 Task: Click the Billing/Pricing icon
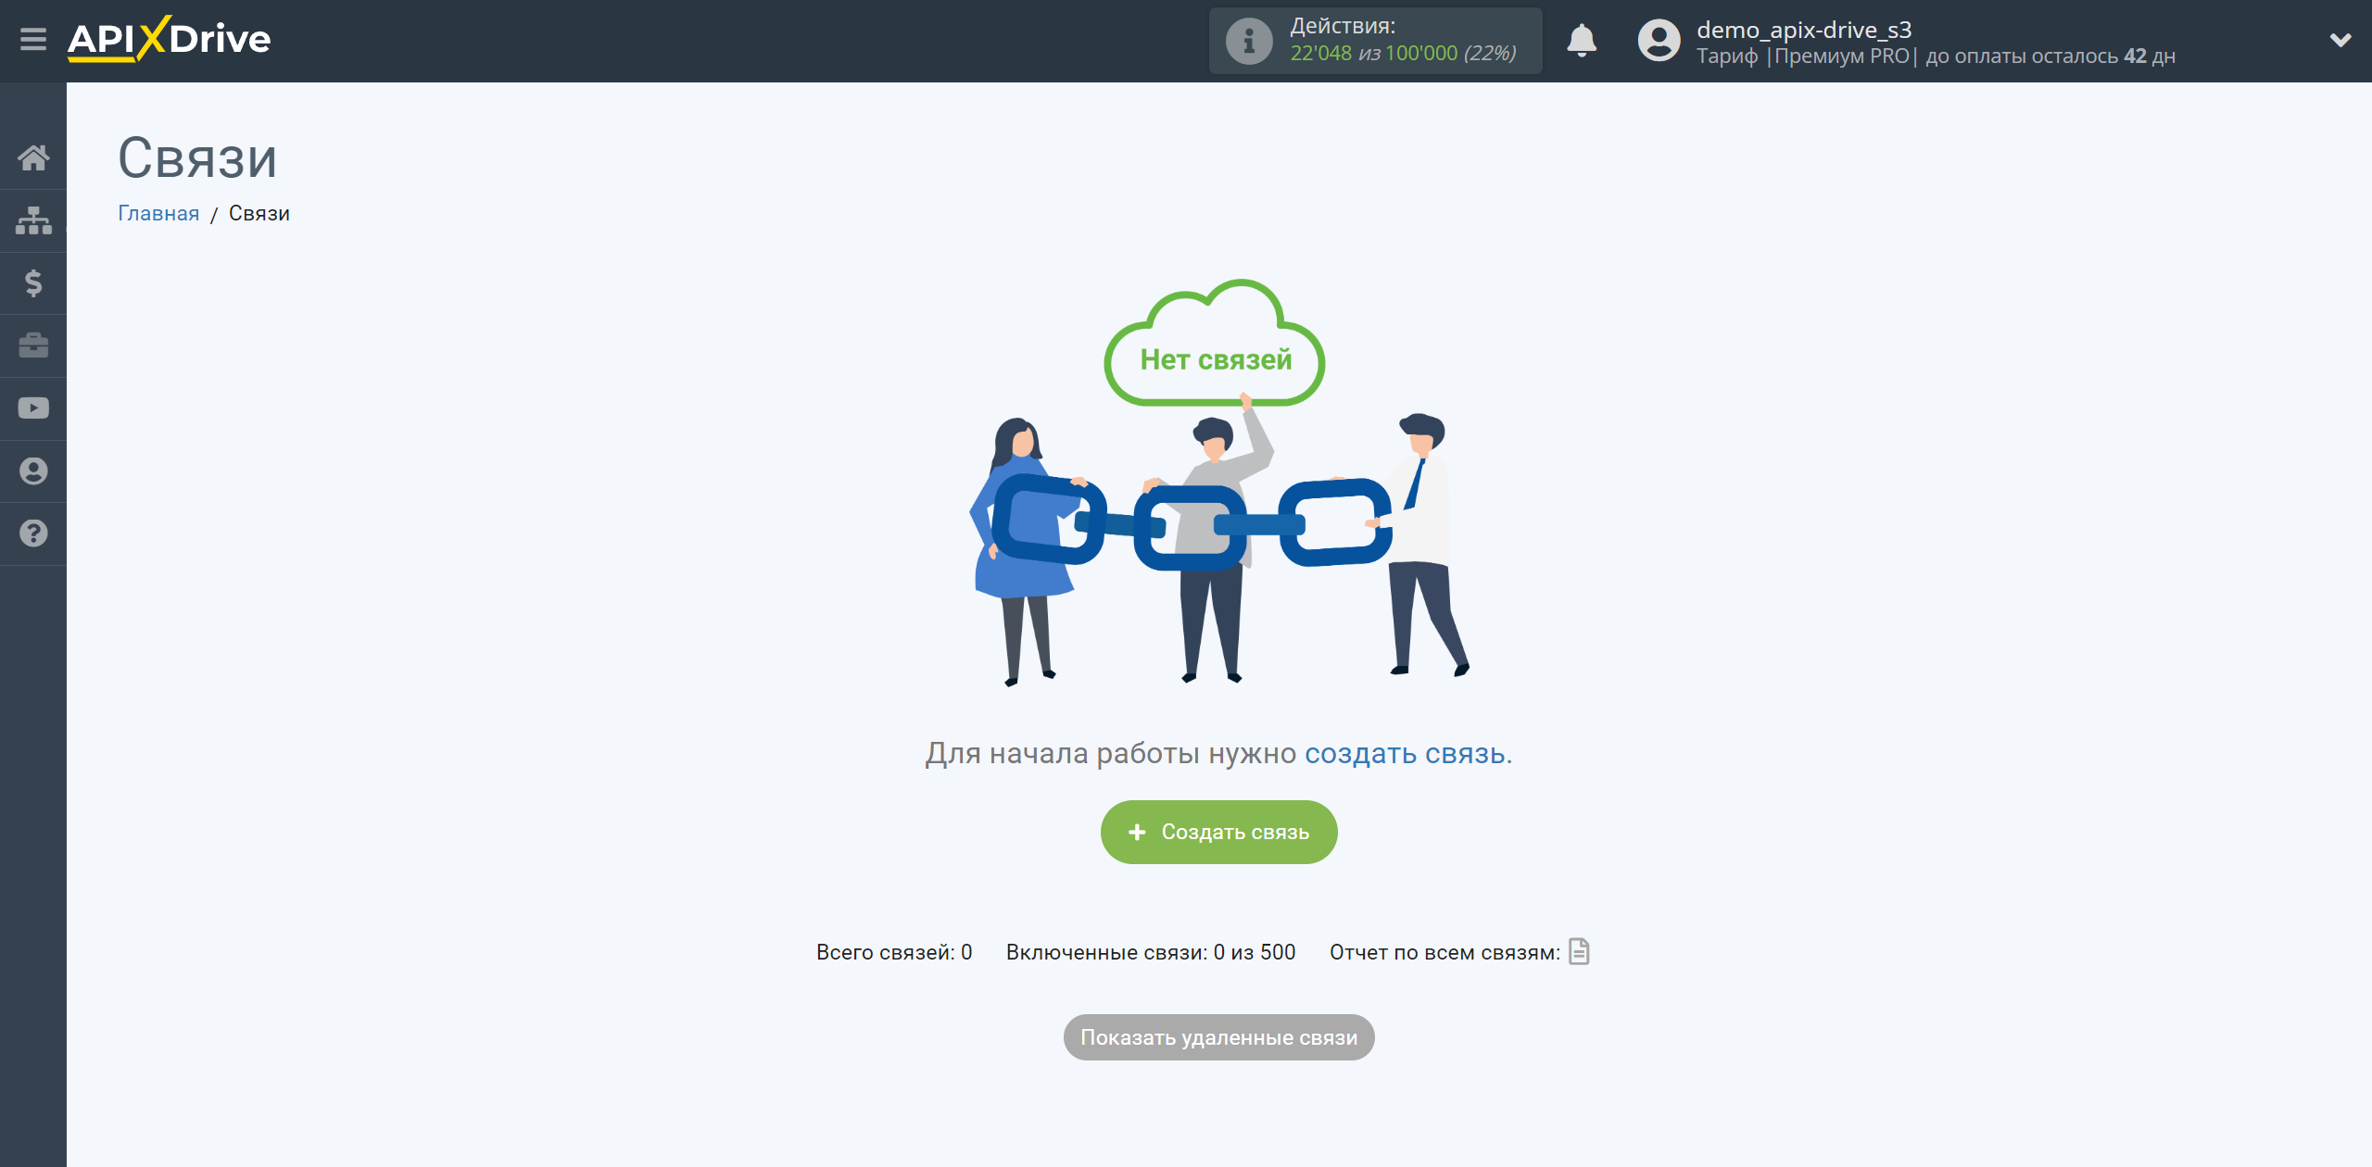point(33,282)
